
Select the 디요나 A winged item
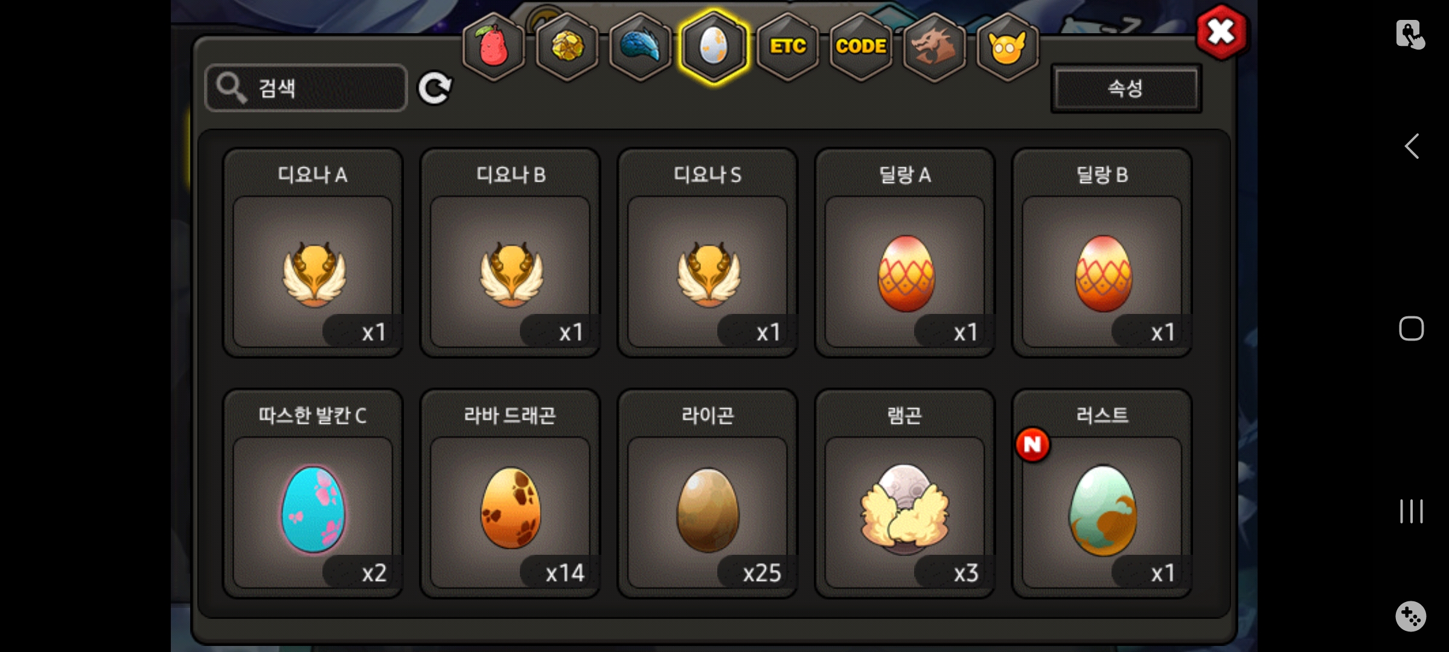pyautogui.click(x=313, y=254)
